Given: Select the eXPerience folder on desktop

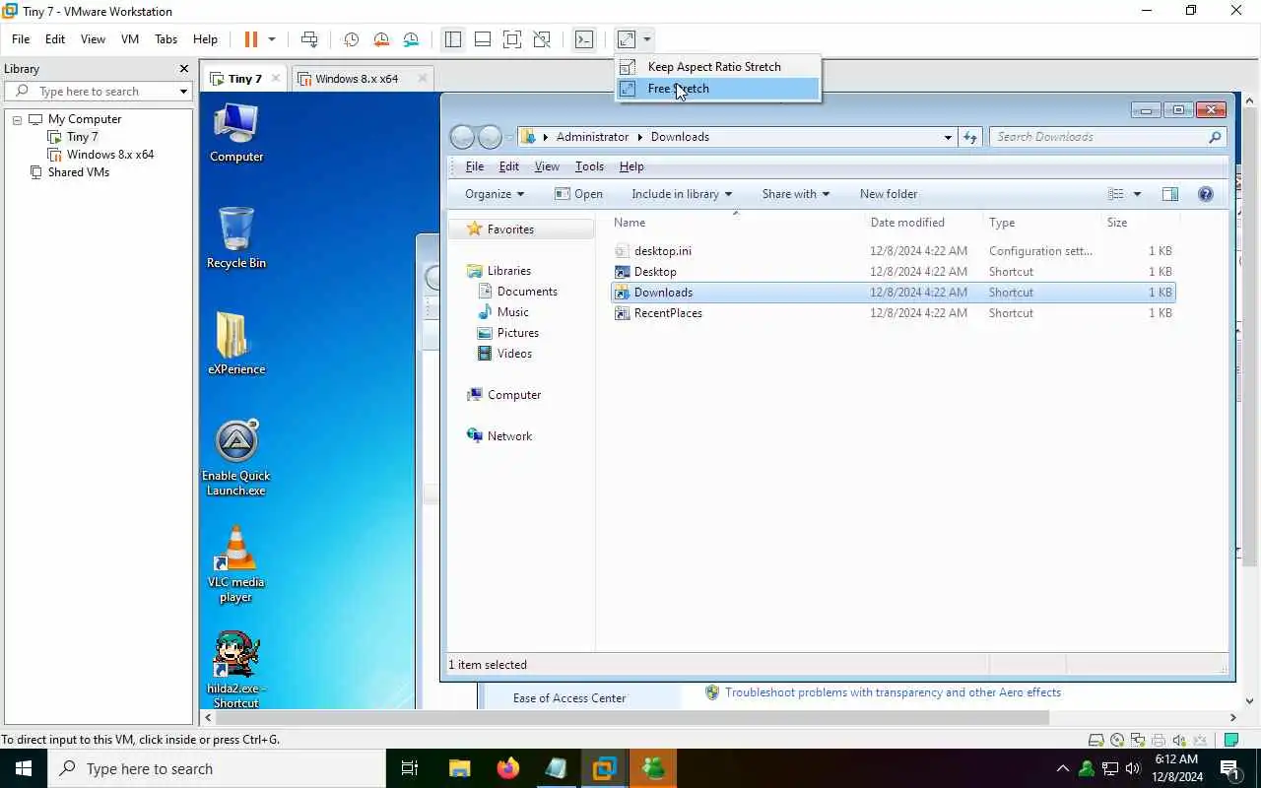Looking at the screenshot, I should click(x=236, y=344).
